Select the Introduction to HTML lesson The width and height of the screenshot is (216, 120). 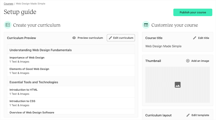coord(71,92)
